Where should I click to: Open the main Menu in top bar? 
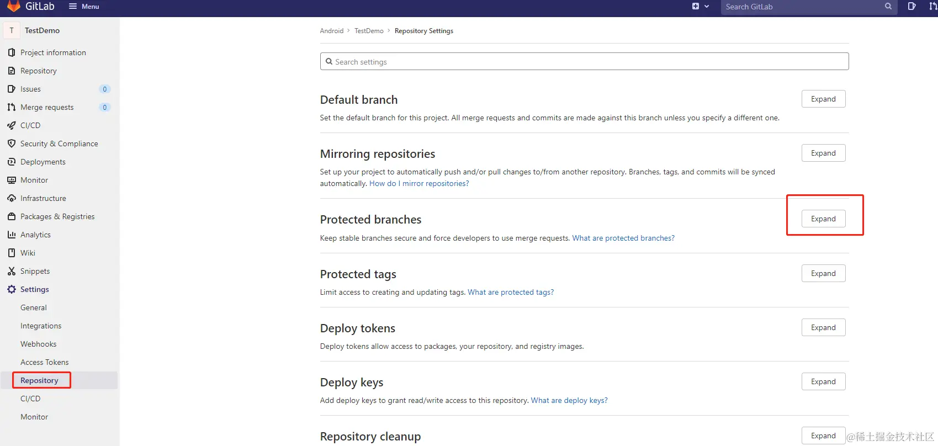coord(84,7)
